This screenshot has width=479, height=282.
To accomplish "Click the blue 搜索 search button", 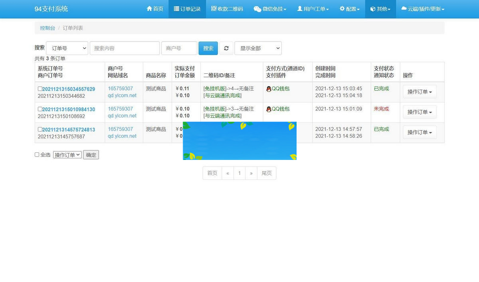I will click(x=208, y=48).
